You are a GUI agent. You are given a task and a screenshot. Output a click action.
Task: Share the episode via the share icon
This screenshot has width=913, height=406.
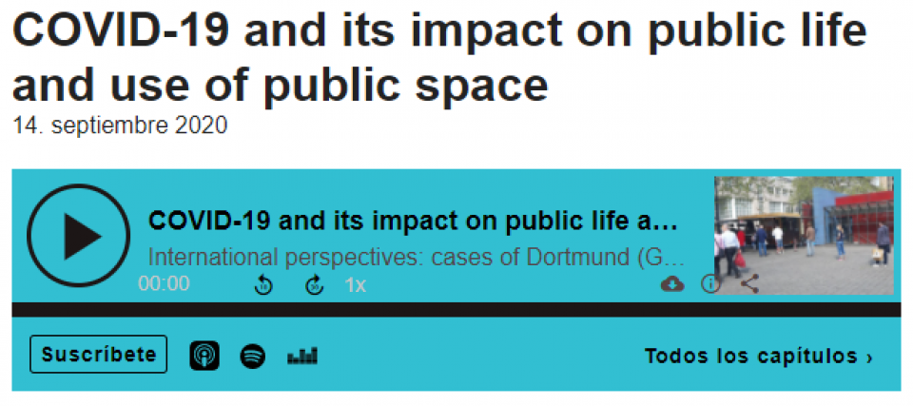click(x=749, y=284)
